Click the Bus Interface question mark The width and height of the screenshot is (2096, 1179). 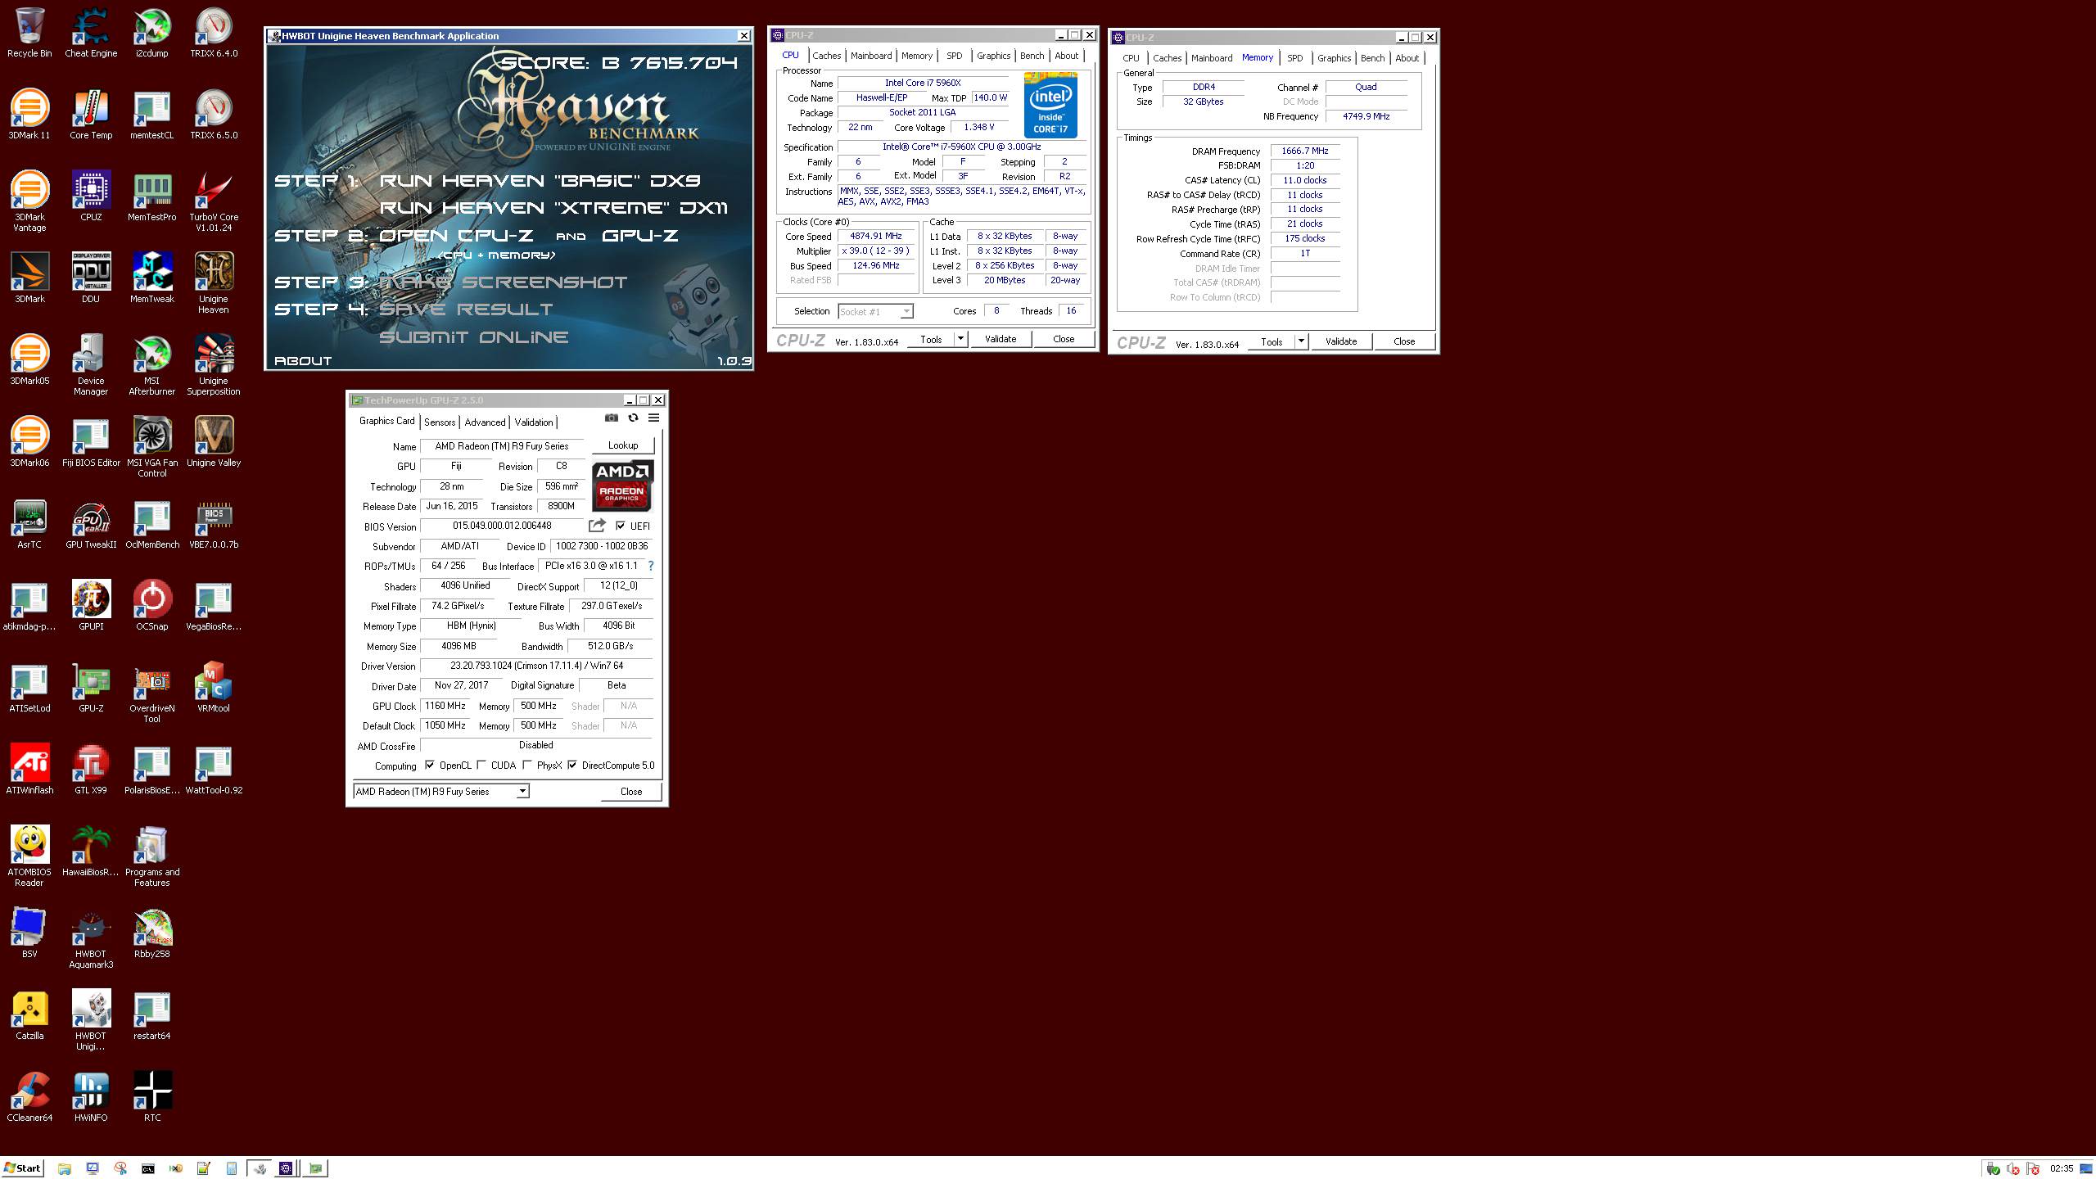tap(651, 566)
